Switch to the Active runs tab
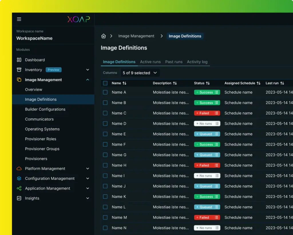 pos(150,62)
